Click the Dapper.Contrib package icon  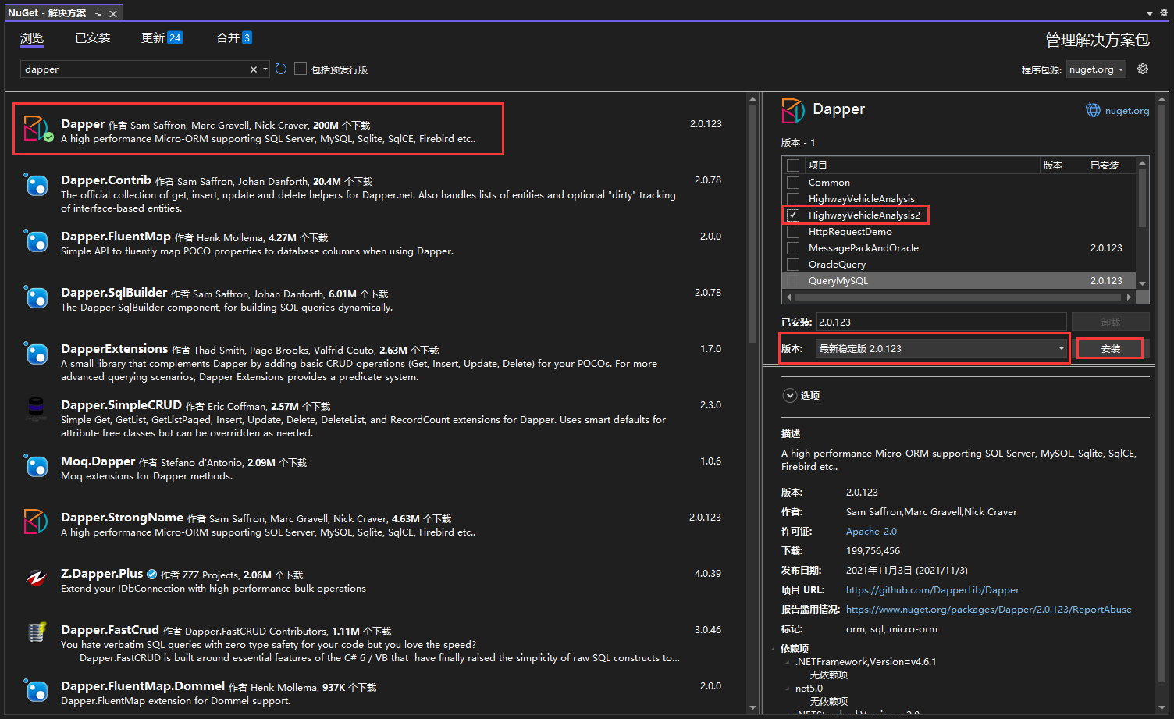[36, 185]
